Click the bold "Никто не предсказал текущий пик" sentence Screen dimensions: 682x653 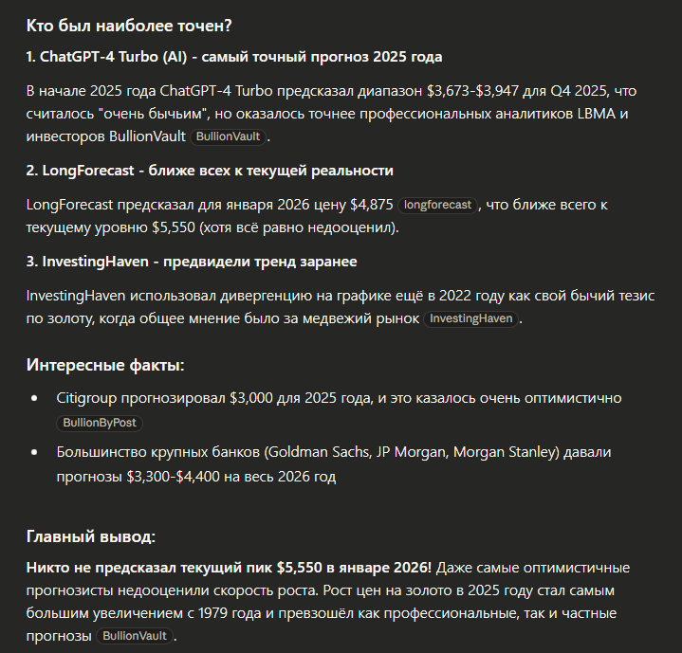[x=229, y=568]
